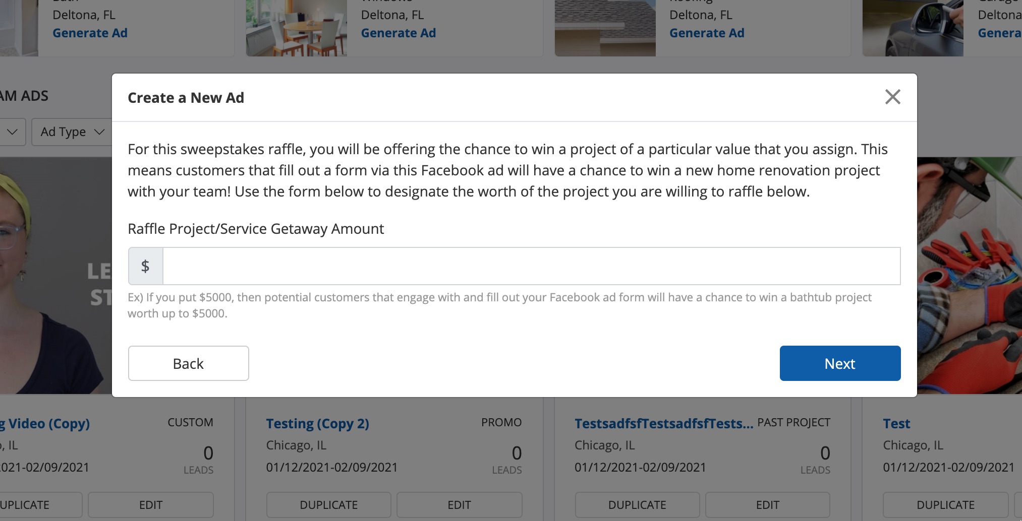This screenshot has width=1022, height=521.
Task: Click the electrician tools ad image
Action: 969,275
